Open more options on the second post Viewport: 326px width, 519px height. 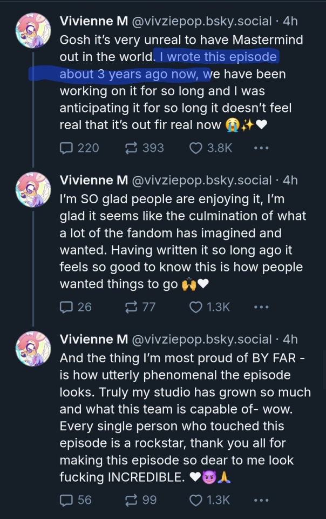click(x=261, y=307)
